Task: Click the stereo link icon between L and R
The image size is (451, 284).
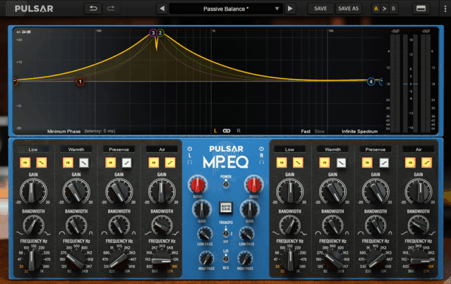Action: (x=227, y=131)
